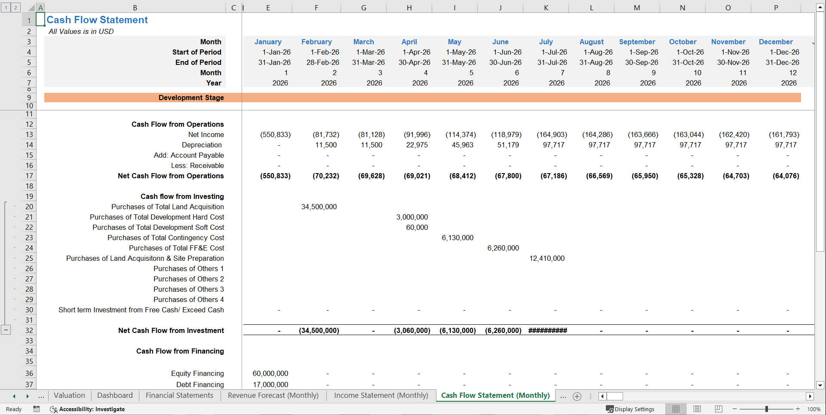Click the Zoom Out minus button
Viewport: 826px width, 415px height.
734,409
